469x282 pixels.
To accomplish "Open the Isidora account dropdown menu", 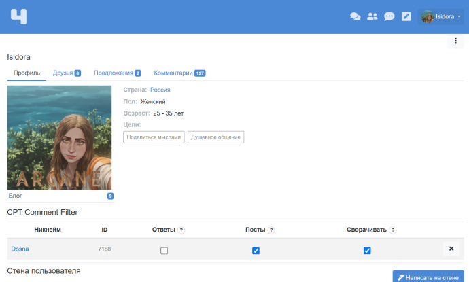I will pyautogui.click(x=441, y=16).
